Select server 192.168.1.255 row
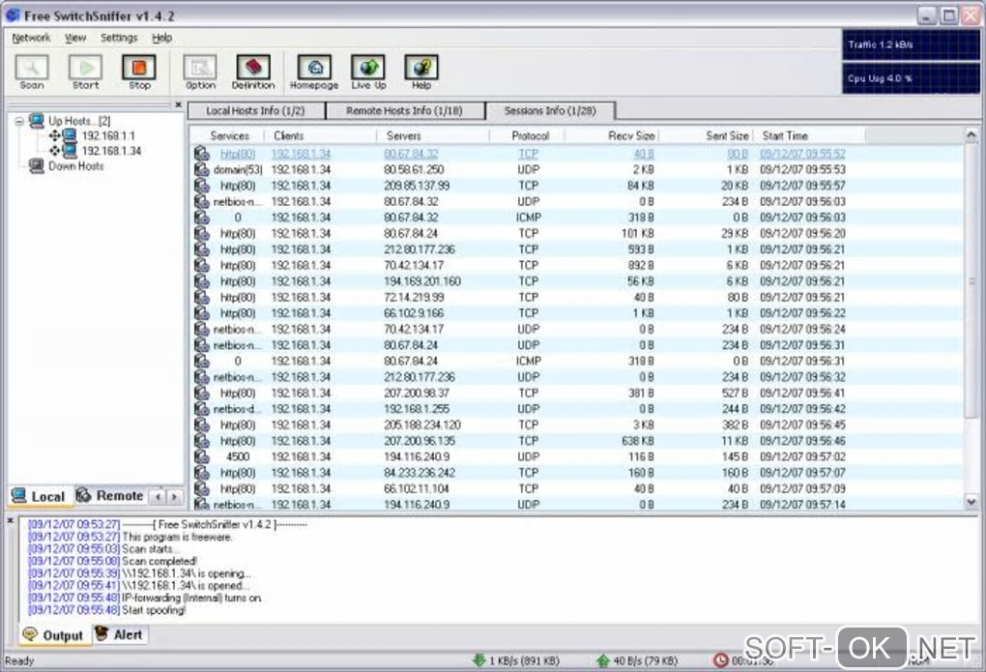 point(417,409)
